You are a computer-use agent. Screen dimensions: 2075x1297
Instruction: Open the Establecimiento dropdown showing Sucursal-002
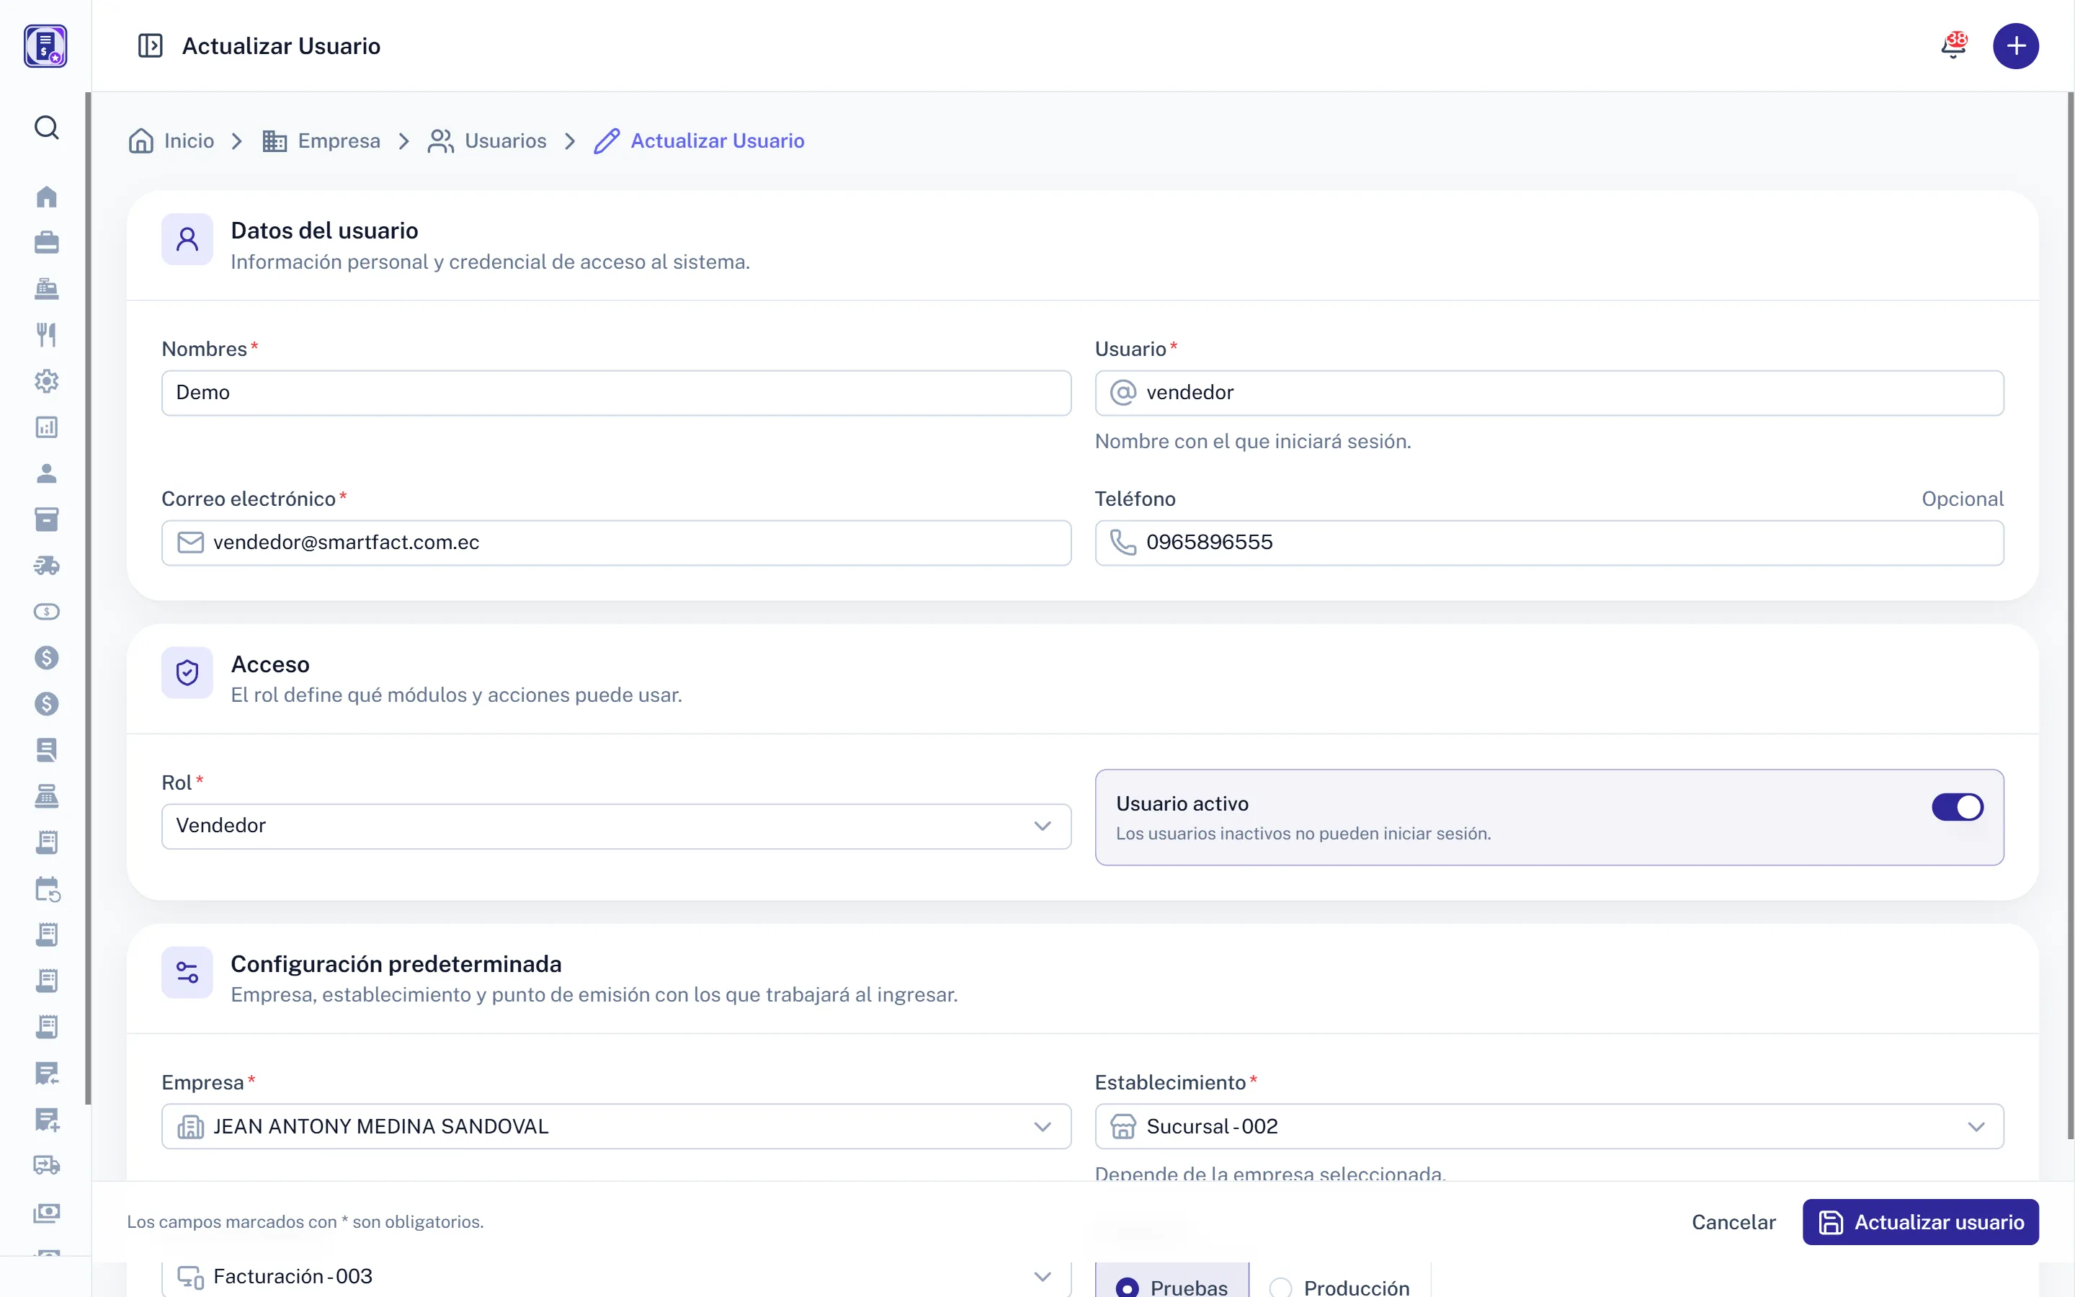pos(1548,1126)
